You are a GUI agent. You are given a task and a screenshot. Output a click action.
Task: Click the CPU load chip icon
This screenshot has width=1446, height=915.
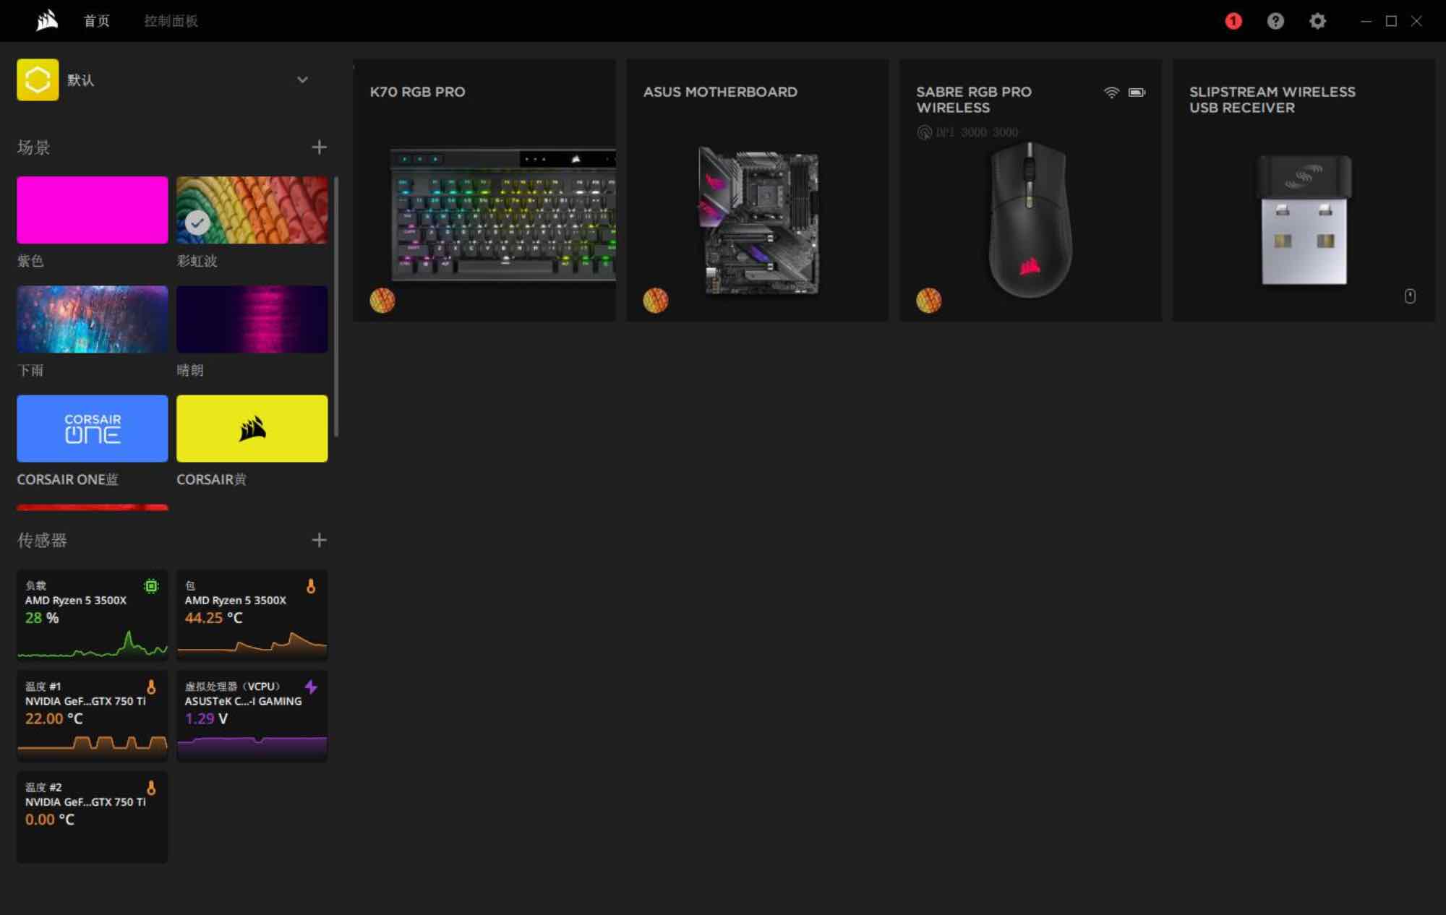(x=151, y=586)
